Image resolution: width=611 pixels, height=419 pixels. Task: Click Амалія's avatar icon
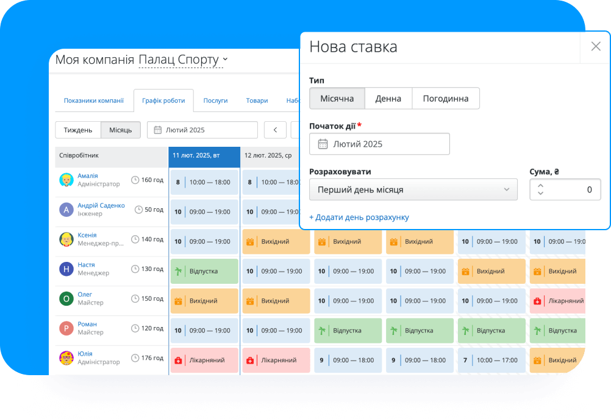coord(66,180)
